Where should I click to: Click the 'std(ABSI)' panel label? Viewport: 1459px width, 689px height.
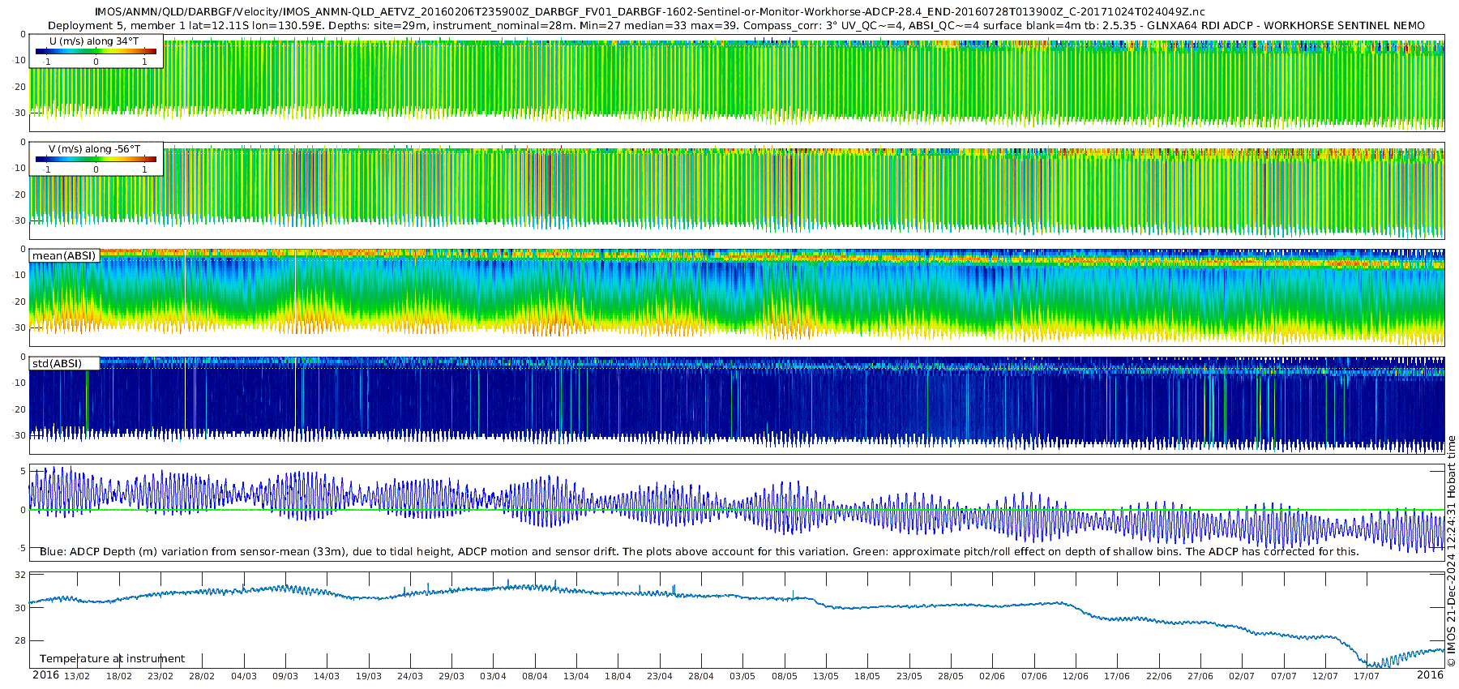click(57, 363)
